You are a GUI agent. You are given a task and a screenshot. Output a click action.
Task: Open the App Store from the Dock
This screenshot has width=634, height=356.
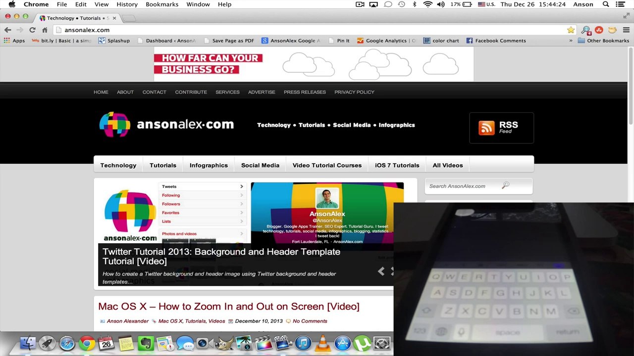click(x=342, y=343)
